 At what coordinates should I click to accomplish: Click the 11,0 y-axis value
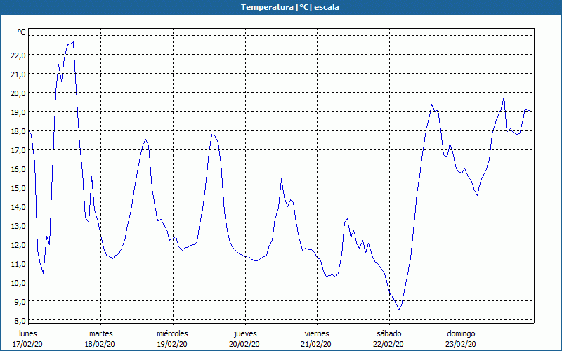[x=19, y=264]
